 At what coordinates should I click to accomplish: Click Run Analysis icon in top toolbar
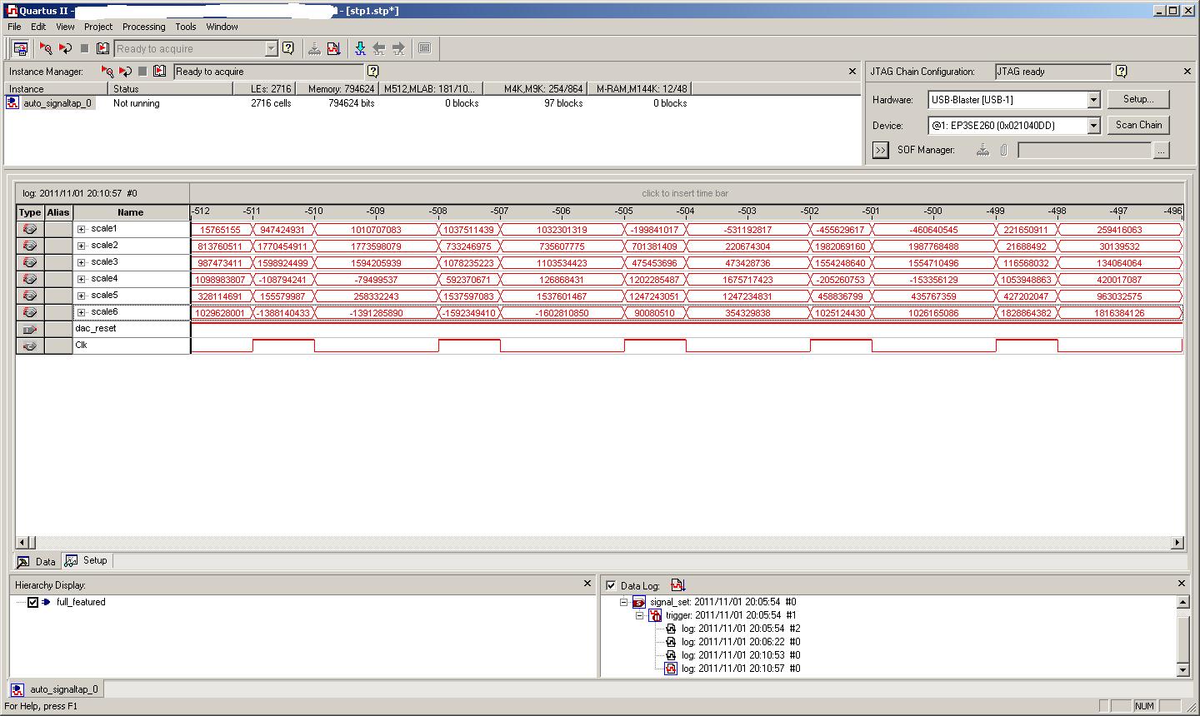pos(46,48)
